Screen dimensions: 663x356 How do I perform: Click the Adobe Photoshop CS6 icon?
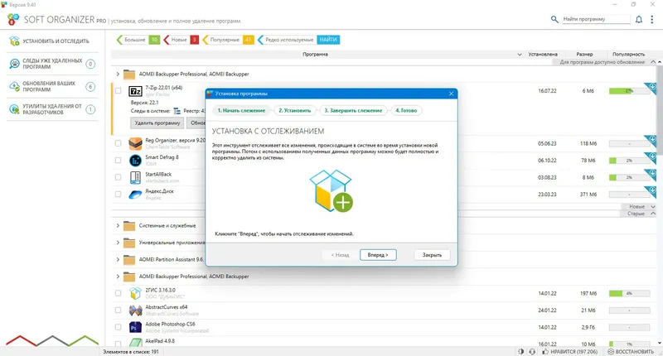[x=135, y=327]
